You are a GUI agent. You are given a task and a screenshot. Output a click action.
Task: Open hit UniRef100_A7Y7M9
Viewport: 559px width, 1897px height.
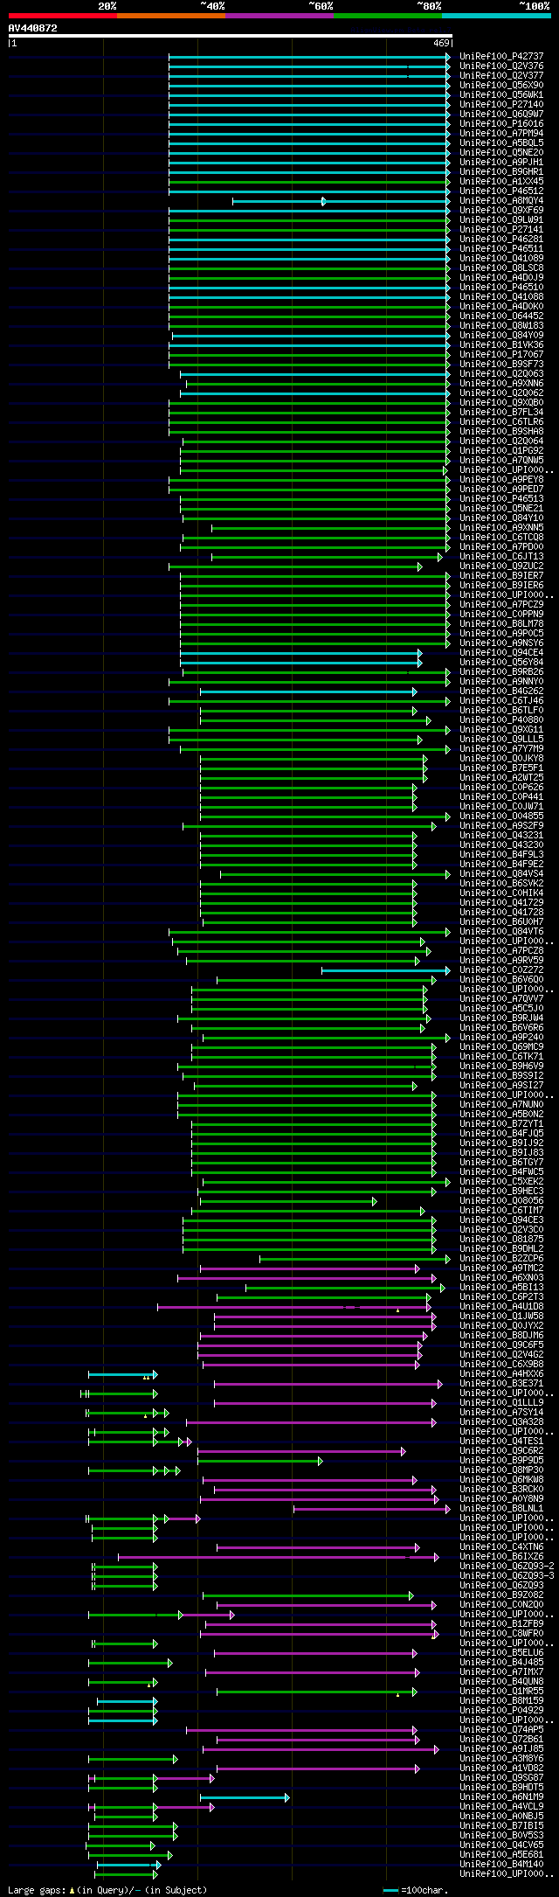point(501,748)
